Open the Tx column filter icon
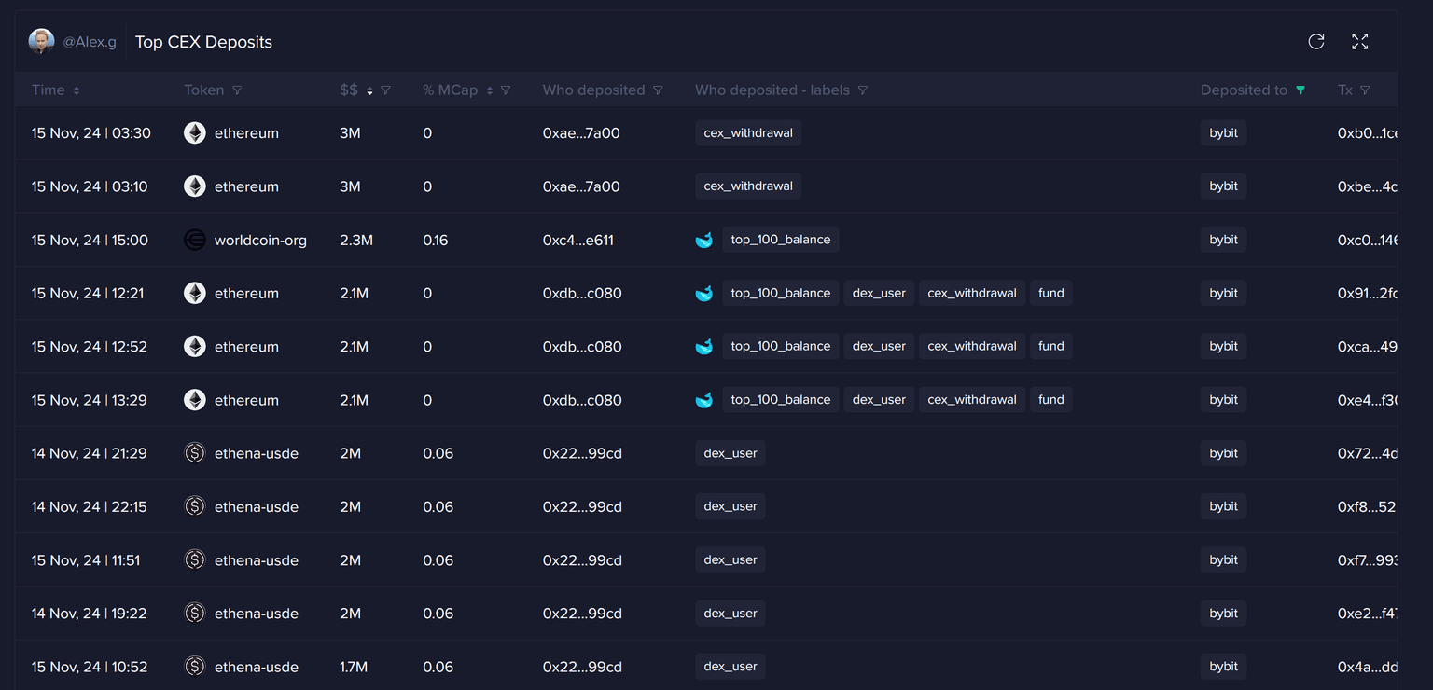The width and height of the screenshot is (1433, 690). click(1365, 90)
